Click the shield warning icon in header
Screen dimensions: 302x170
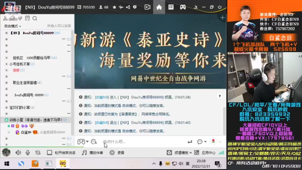tap(135, 7)
